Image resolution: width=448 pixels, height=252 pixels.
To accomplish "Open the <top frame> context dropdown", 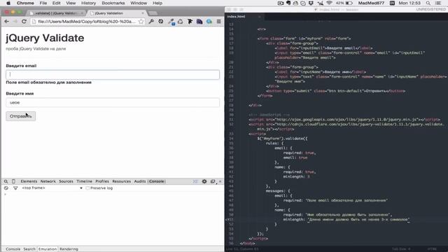I will 52,188.
